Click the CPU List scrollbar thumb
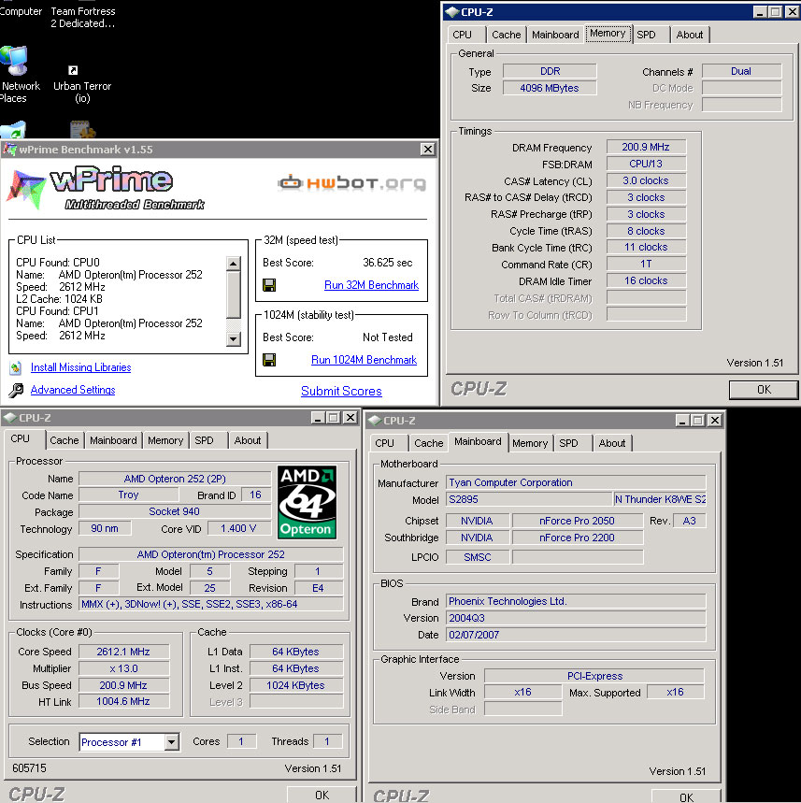This screenshot has height=803, width=801. pyautogui.click(x=234, y=294)
